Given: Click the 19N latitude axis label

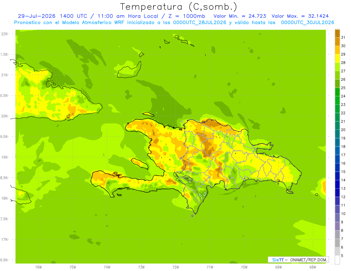Looking at the screenshot, I should (4, 157).
